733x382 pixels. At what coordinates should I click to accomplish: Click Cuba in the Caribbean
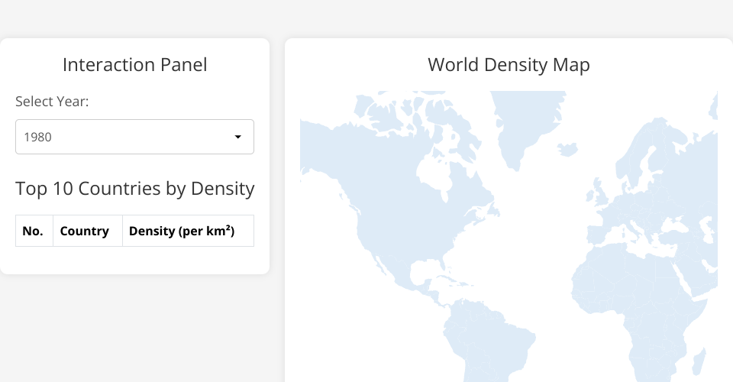pos(447,280)
